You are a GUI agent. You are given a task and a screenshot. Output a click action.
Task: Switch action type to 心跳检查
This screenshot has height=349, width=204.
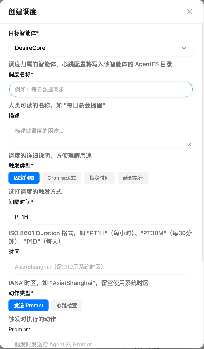pyautogui.click(x=67, y=306)
